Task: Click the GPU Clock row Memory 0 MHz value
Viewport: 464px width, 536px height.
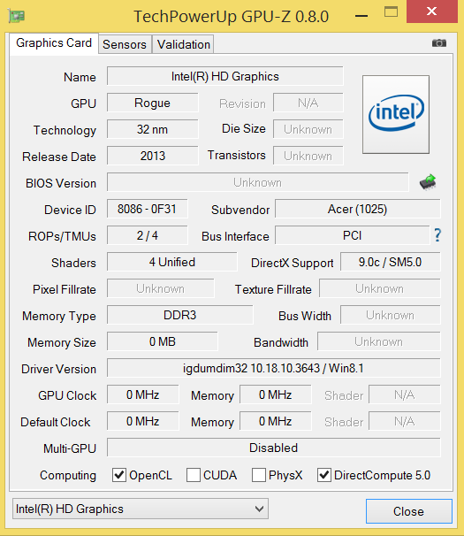Action: click(x=276, y=394)
